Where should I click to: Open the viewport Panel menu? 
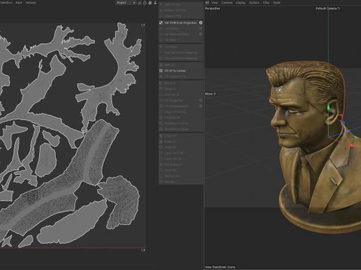(x=276, y=2)
